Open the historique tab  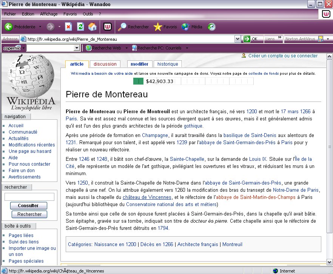pyautogui.click(x=168, y=64)
